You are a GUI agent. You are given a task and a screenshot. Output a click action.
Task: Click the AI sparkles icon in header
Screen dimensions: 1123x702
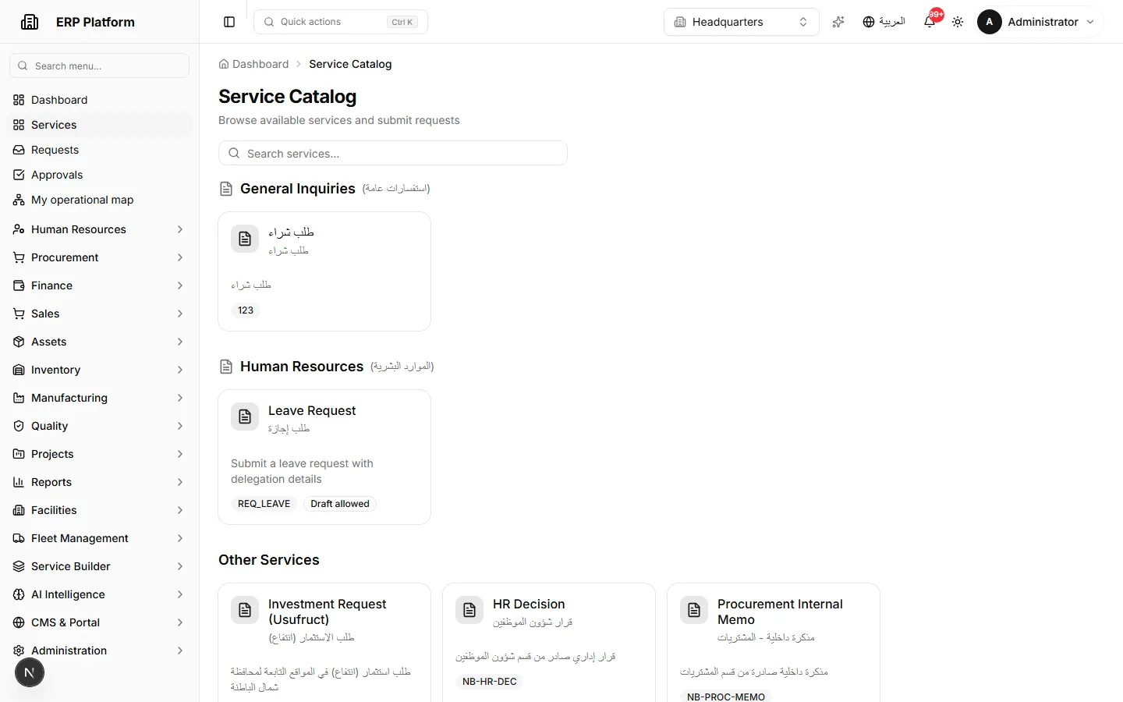click(x=838, y=22)
